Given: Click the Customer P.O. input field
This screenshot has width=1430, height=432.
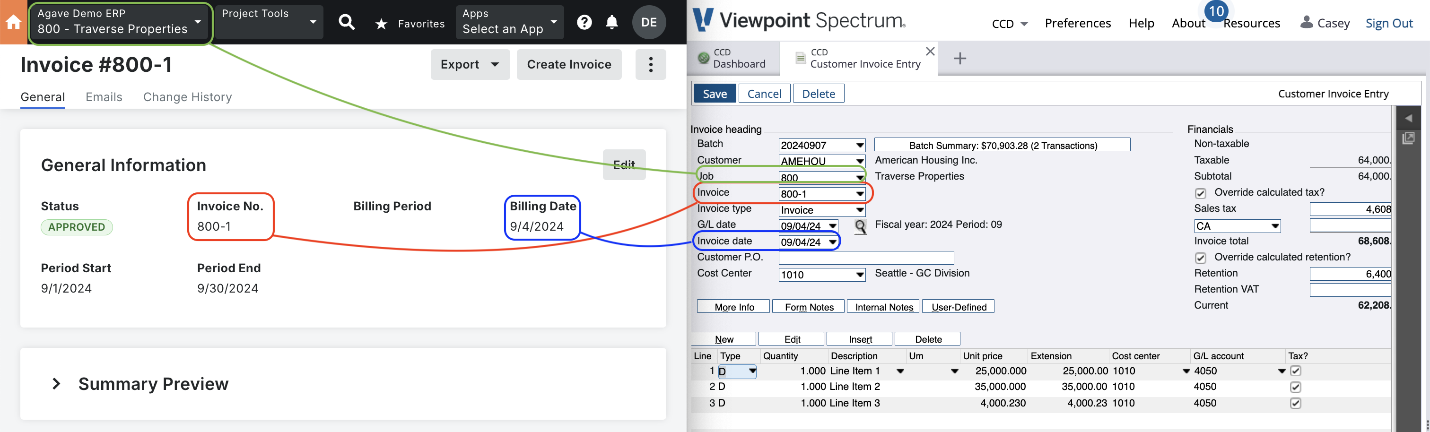Looking at the screenshot, I should click(x=866, y=258).
